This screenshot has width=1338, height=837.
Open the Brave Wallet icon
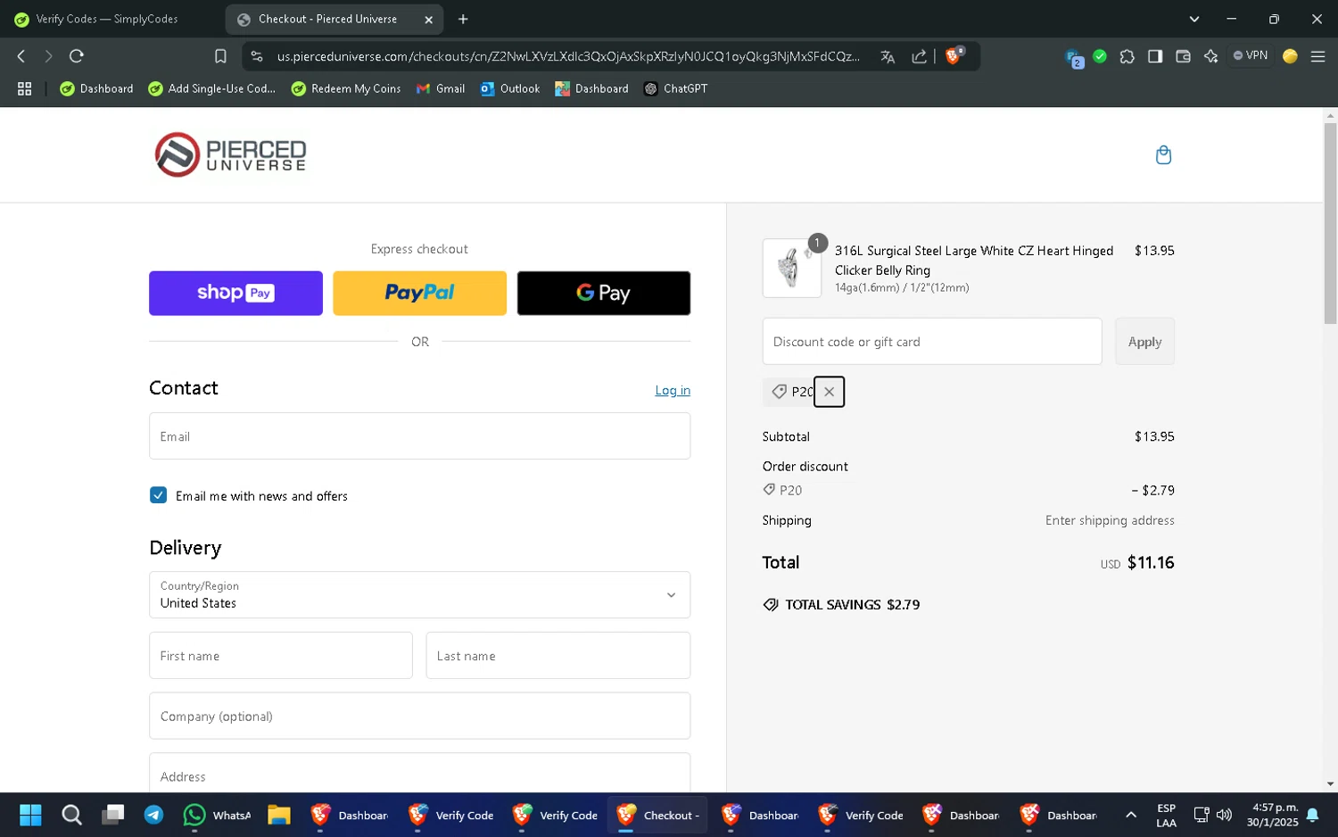coord(1183,56)
